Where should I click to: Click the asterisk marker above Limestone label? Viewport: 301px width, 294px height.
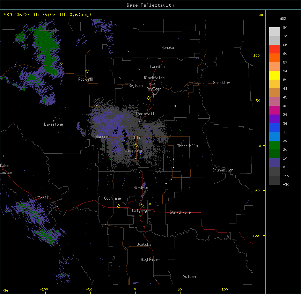click(53, 121)
